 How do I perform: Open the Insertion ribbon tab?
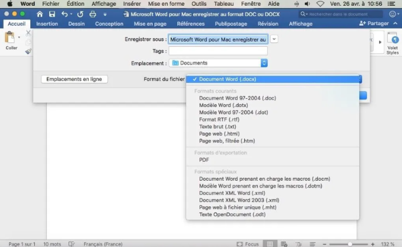(47, 24)
